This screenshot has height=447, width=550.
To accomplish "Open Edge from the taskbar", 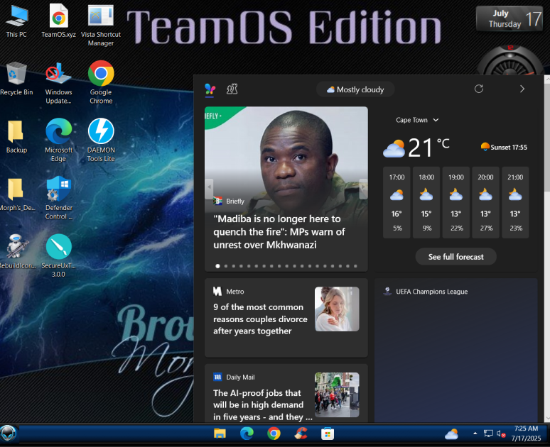I will point(247,434).
